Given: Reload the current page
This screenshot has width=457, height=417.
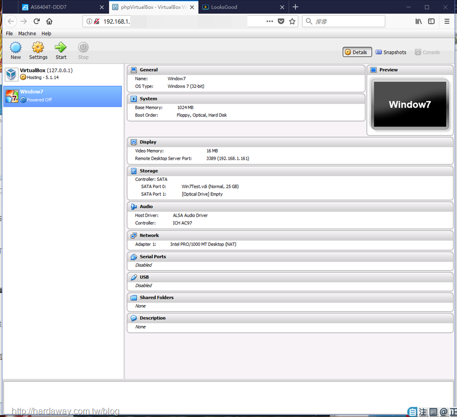Looking at the screenshot, I should [x=36, y=21].
